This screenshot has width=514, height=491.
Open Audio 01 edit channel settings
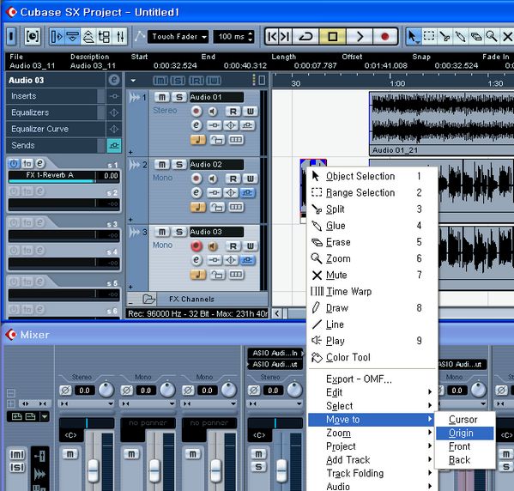pos(196,125)
